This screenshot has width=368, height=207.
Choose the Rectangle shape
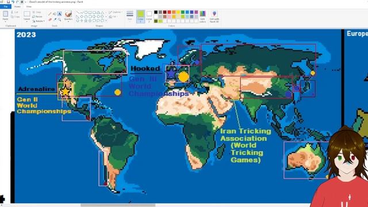click(x=90, y=13)
